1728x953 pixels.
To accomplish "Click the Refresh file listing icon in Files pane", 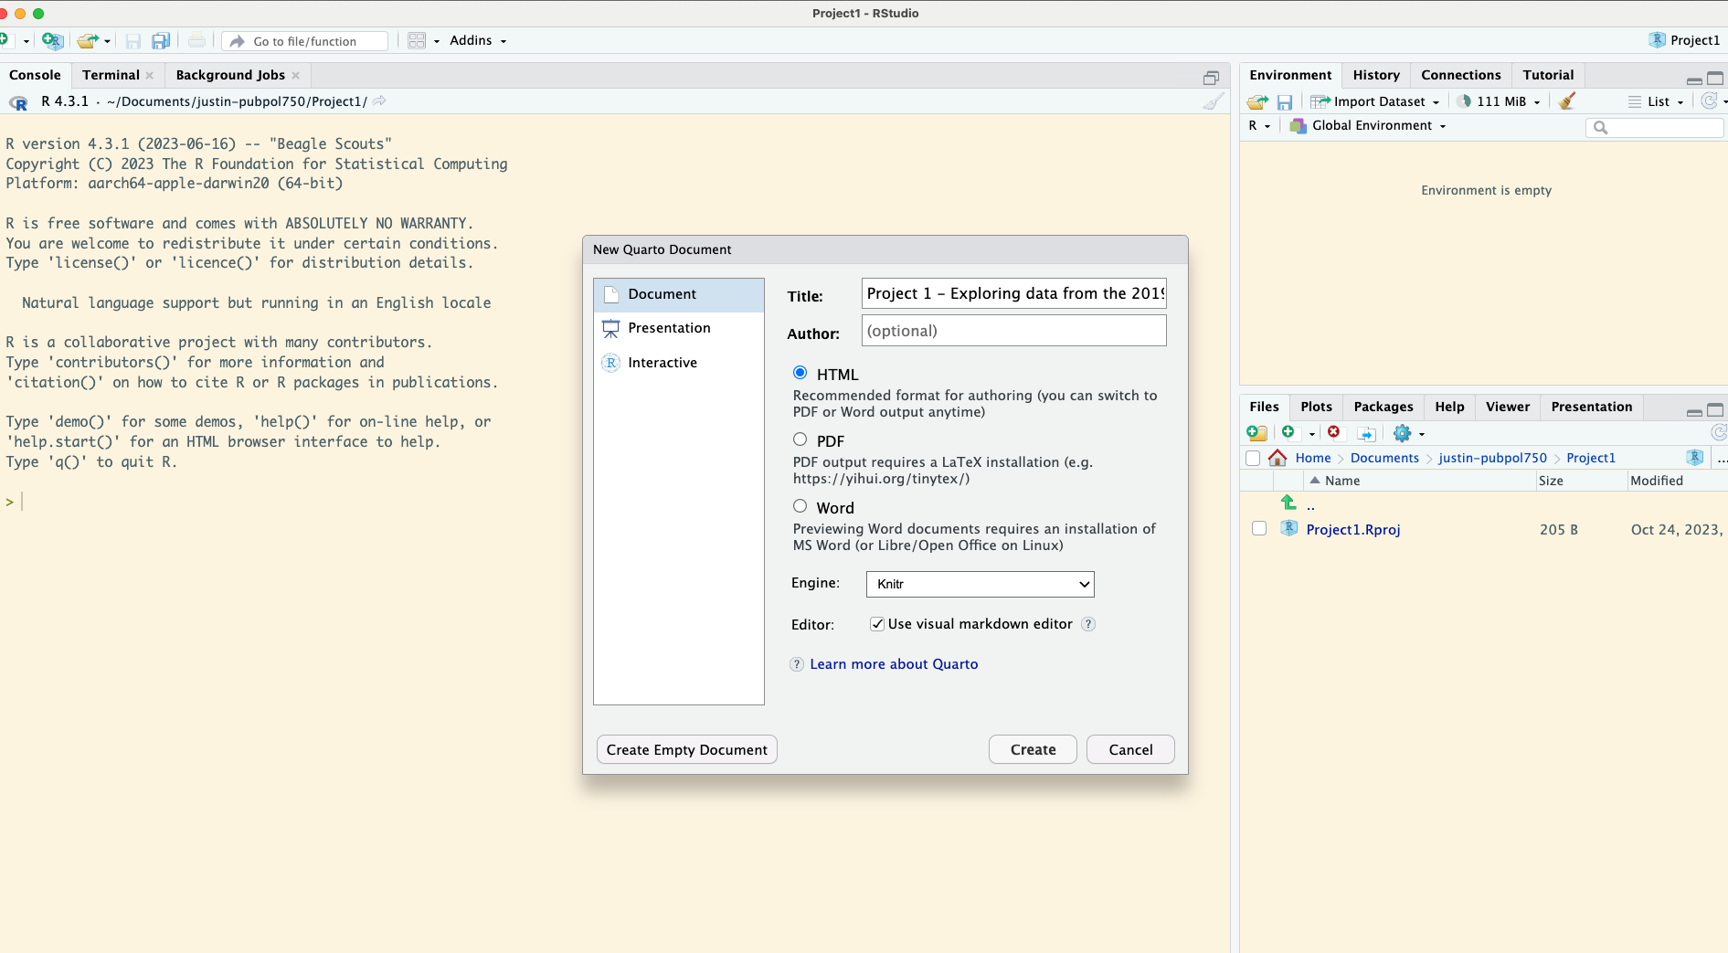I will pos(1719,432).
